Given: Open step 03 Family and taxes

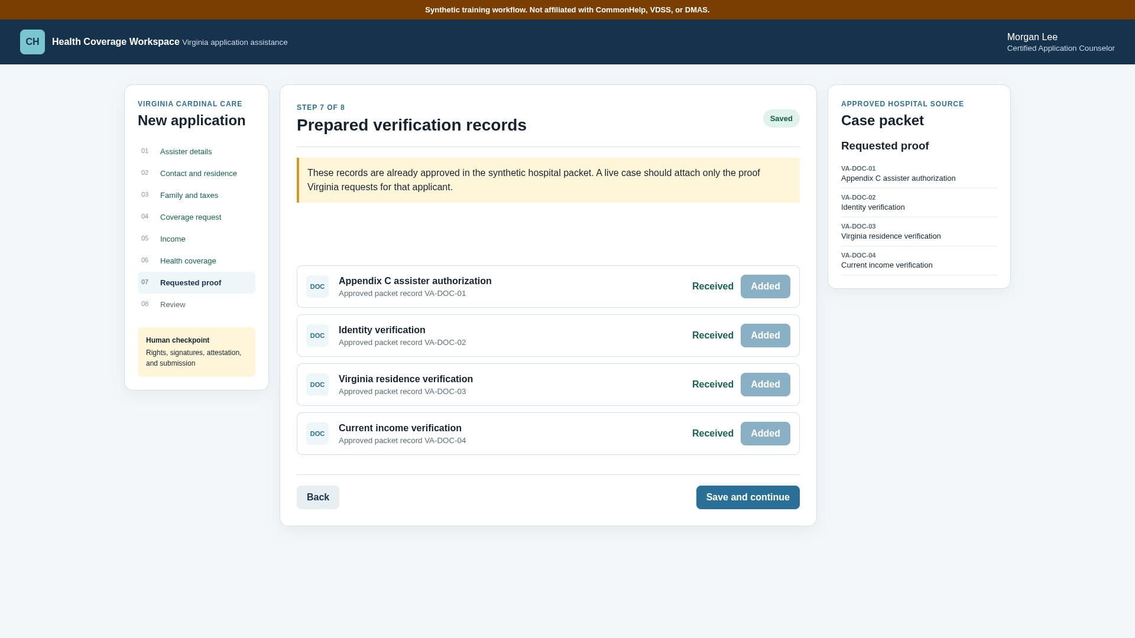Looking at the screenshot, I should click(196, 195).
